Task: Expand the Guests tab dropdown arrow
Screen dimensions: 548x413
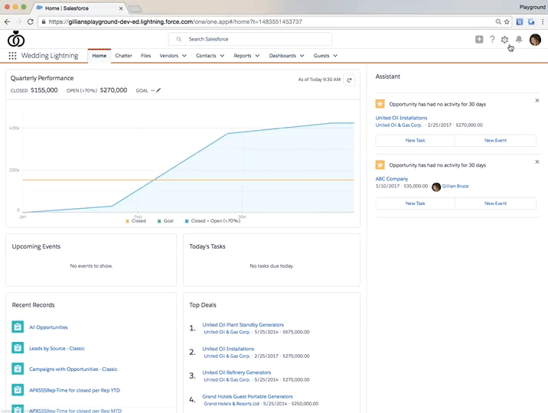Action: coord(335,56)
